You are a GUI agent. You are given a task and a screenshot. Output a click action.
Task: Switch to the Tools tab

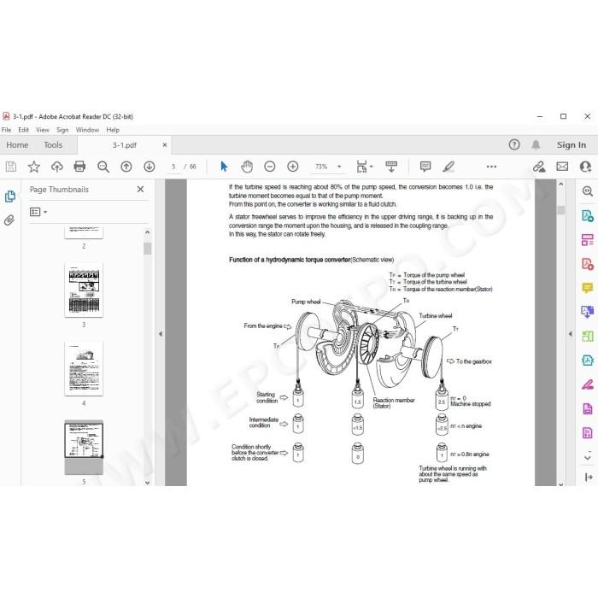53,145
